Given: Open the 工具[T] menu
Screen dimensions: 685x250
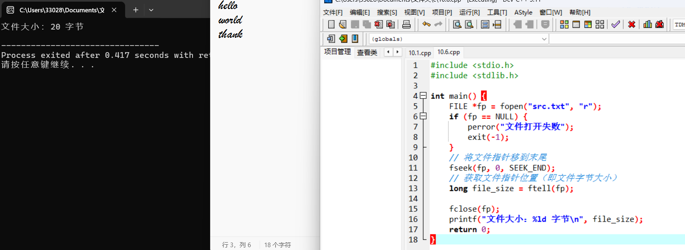Looking at the screenshot, I should pos(497,12).
